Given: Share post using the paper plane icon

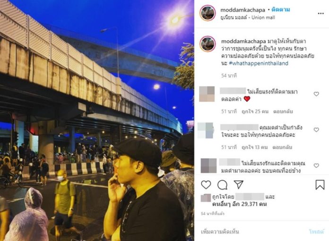Looking at the screenshot, I should 239,185.
